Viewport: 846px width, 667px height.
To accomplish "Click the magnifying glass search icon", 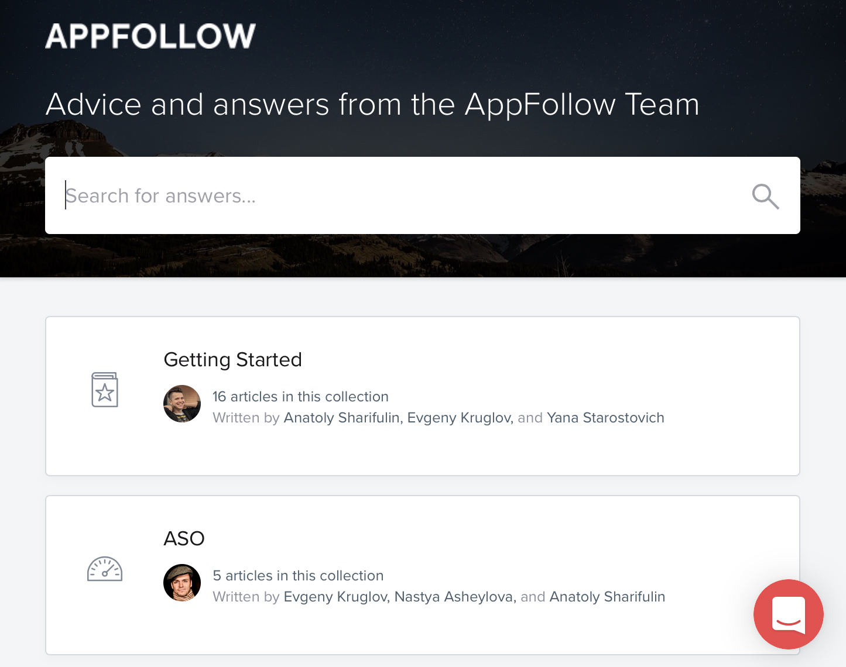I will 765,196.
